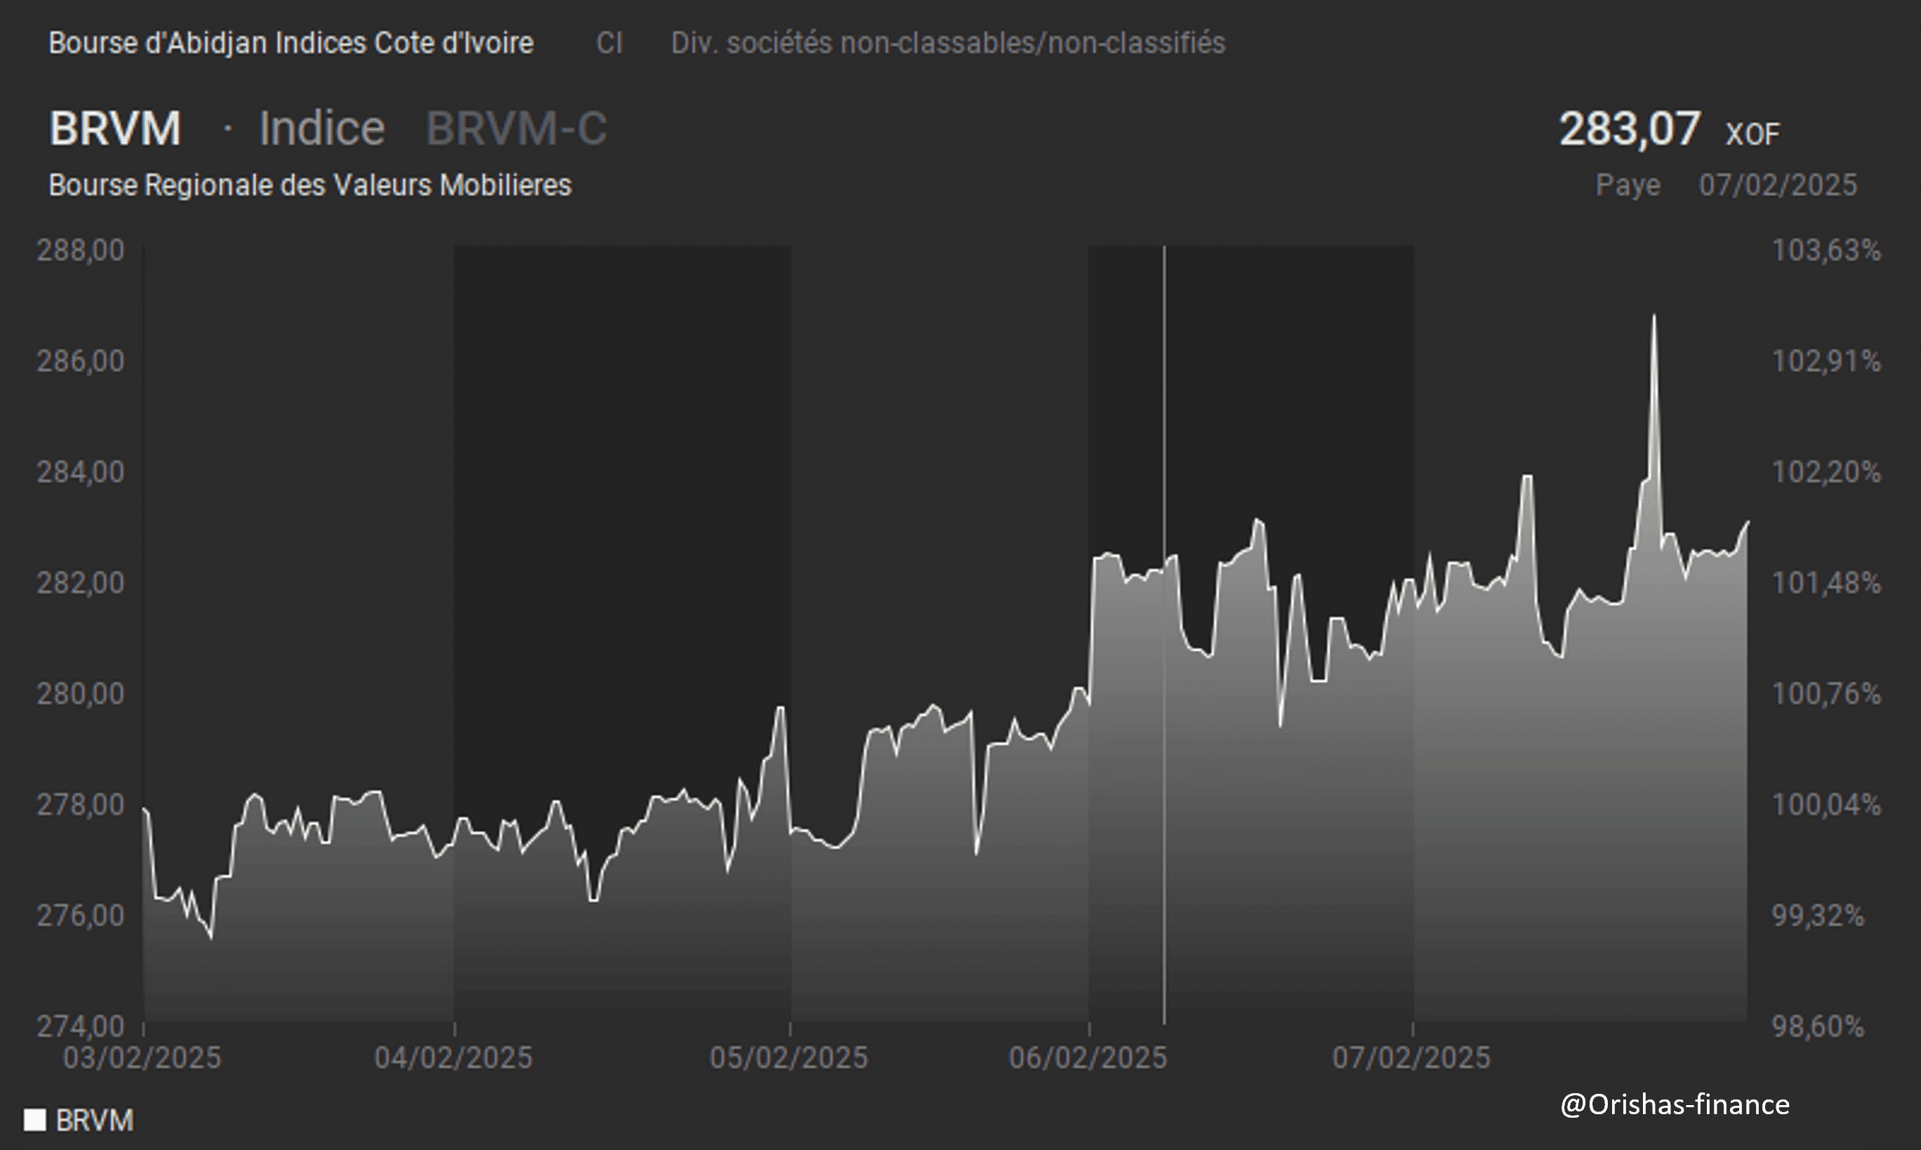Click the 'Paye' label
Image resolution: width=1921 pixels, height=1150 pixels.
(x=1628, y=185)
